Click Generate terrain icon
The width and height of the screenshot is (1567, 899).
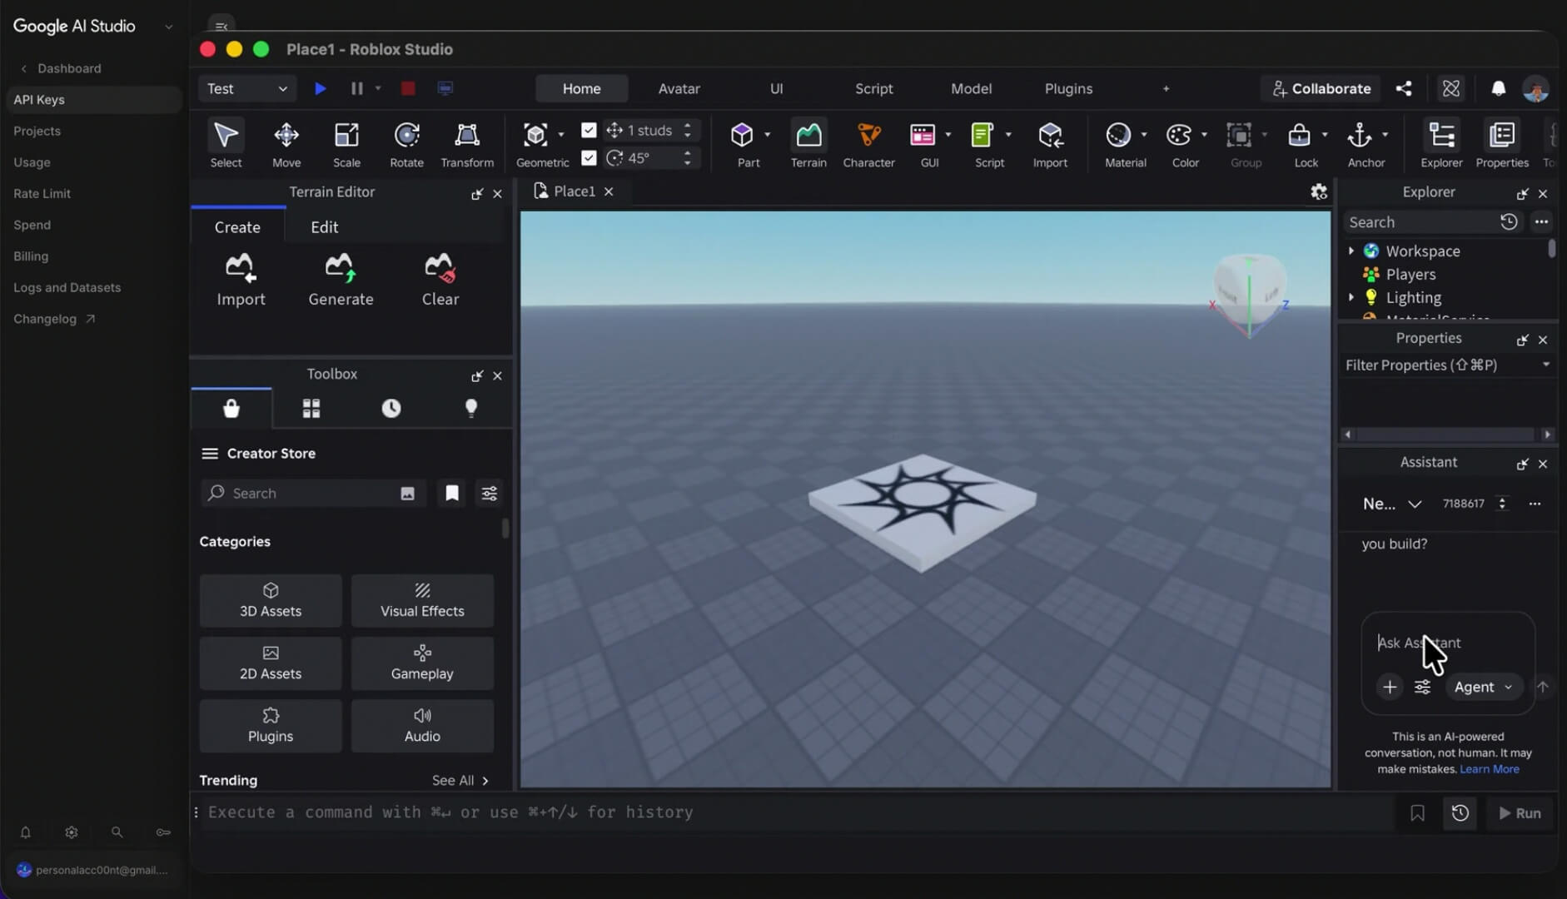(x=341, y=280)
